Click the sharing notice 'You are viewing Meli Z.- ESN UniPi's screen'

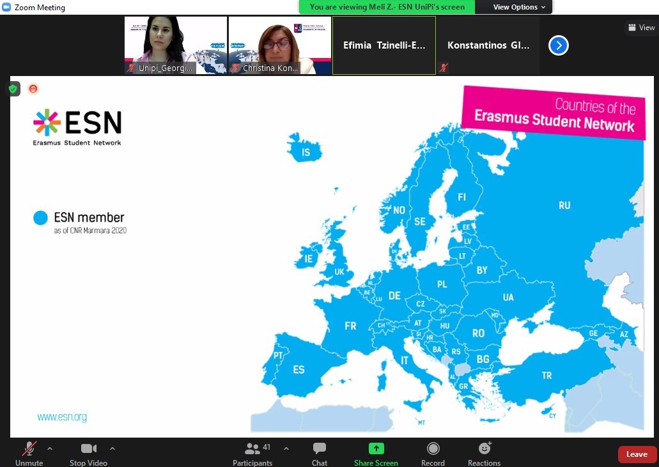[387, 7]
